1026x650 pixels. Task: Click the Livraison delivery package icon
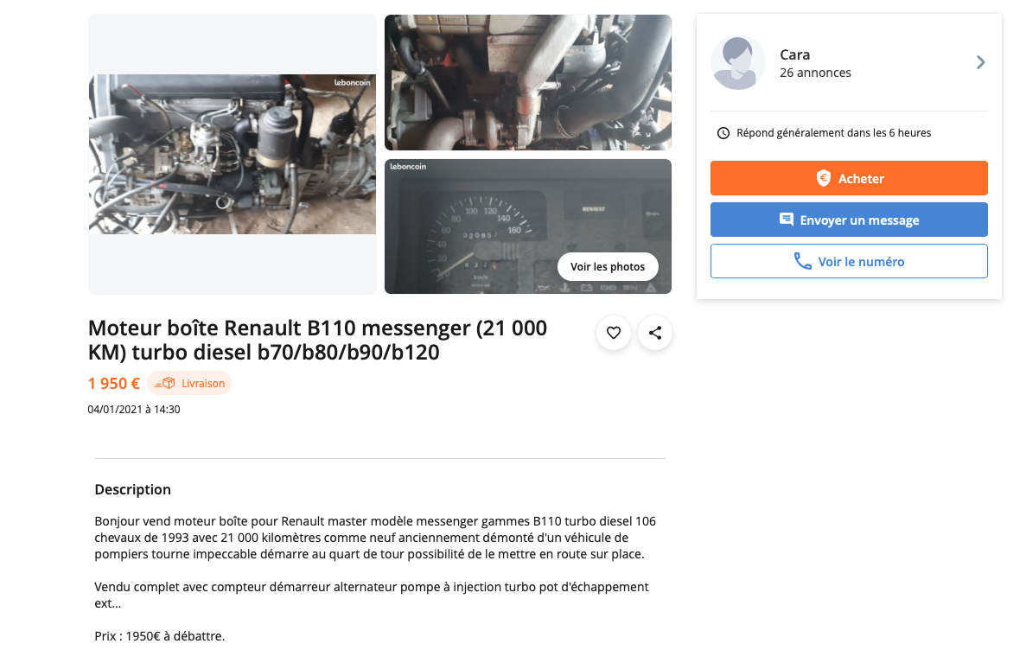165,384
